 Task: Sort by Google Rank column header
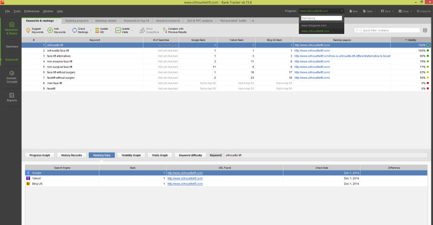198,40
